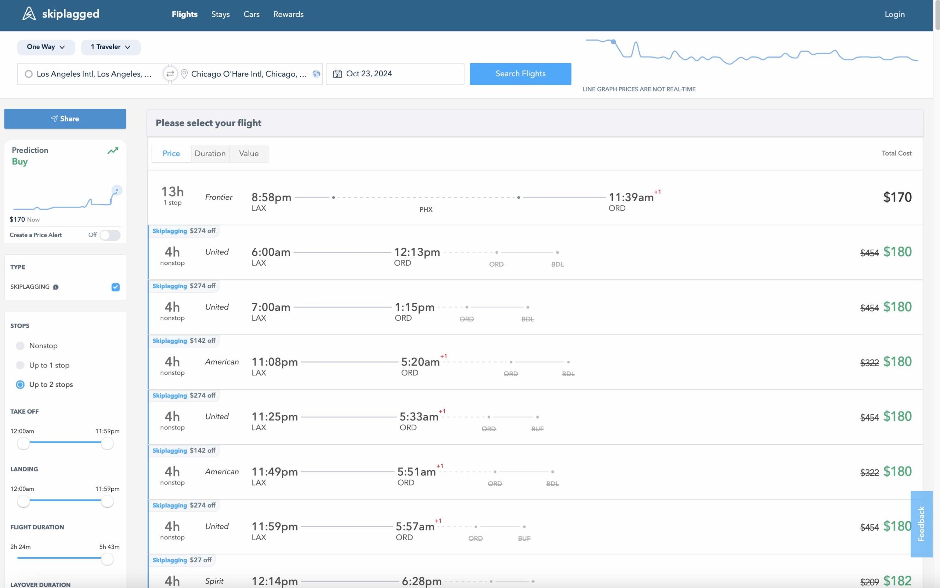Open the 1 Traveler dropdown
The image size is (940, 588).
tap(111, 47)
